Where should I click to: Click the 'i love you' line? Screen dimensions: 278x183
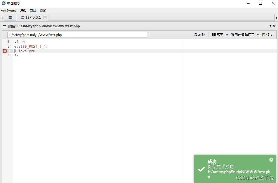(25, 51)
